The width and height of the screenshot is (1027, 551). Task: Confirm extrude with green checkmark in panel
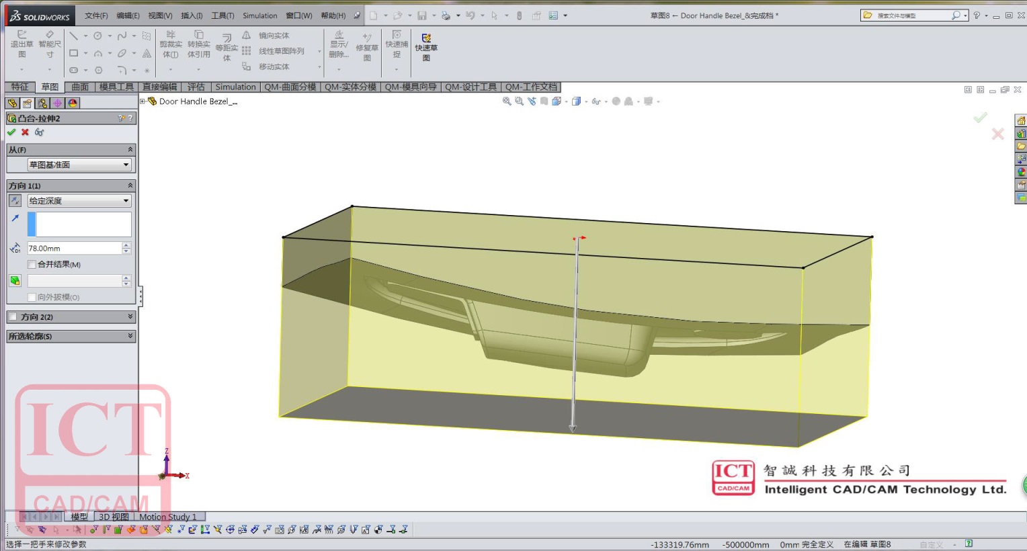[x=11, y=132]
